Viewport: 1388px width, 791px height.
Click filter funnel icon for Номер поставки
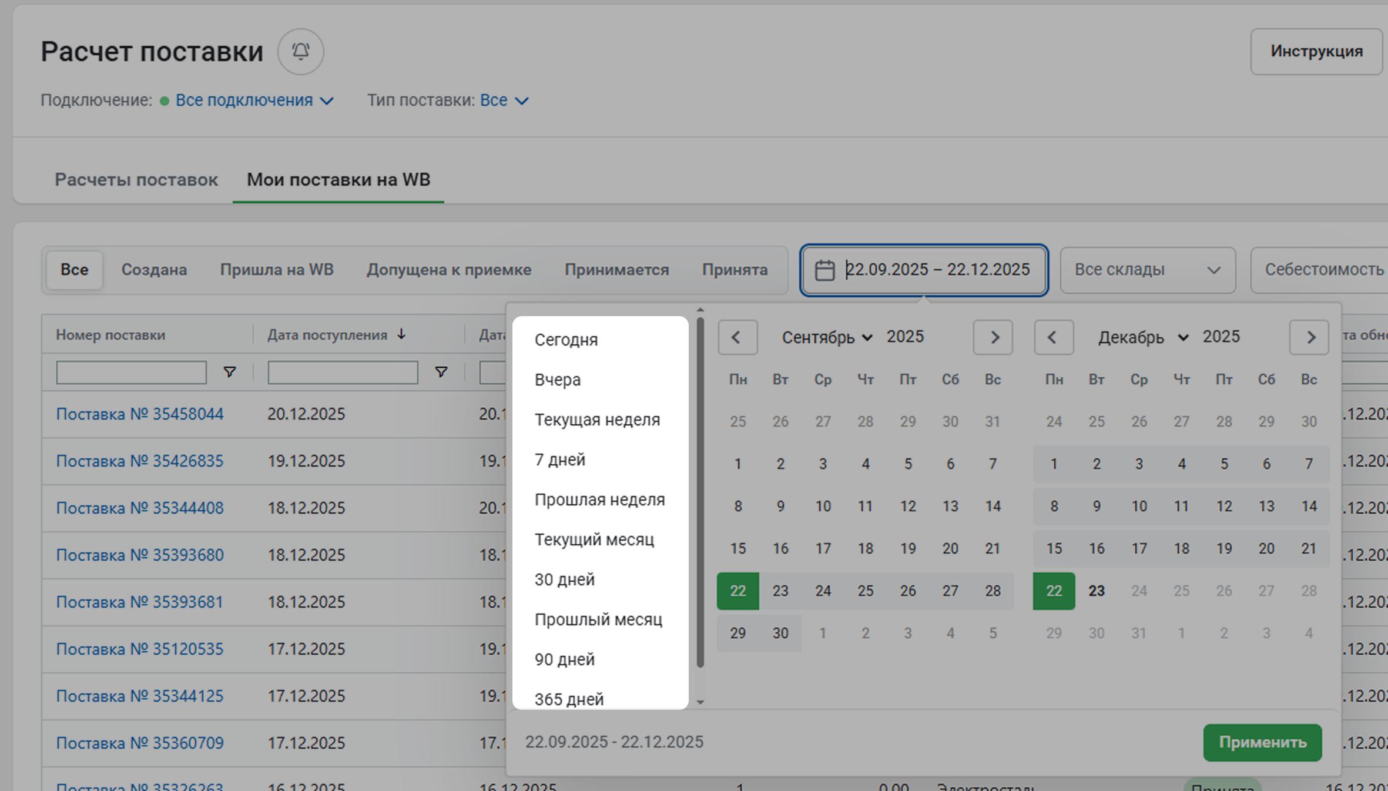tap(230, 372)
